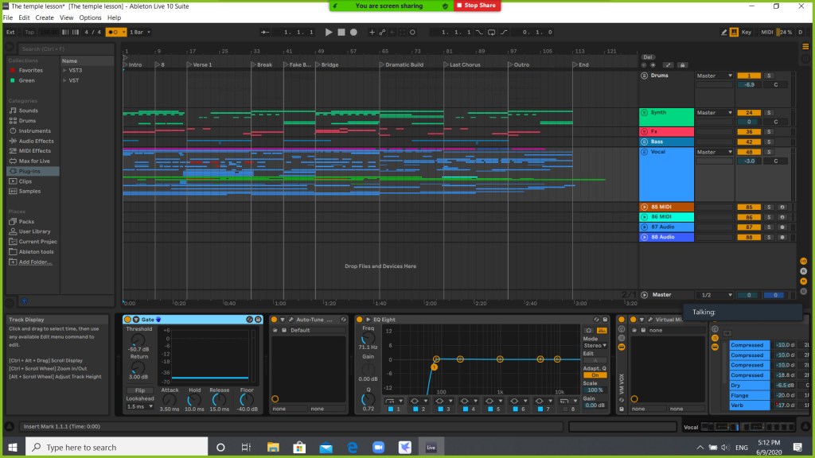
Task: Open Microsoft Edge from the taskbar
Action: point(351,447)
